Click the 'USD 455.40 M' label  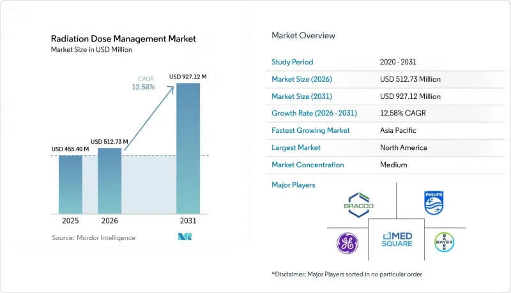click(70, 149)
